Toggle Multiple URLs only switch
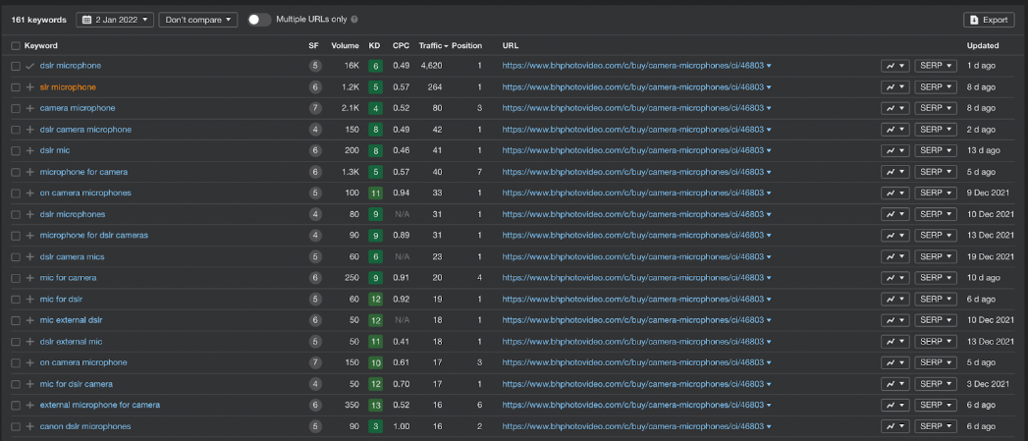This screenshot has height=441, width=1028. [x=259, y=20]
